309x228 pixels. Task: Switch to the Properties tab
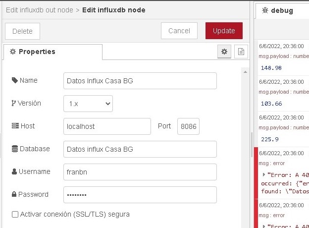pyautogui.click(x=53, y=52)
